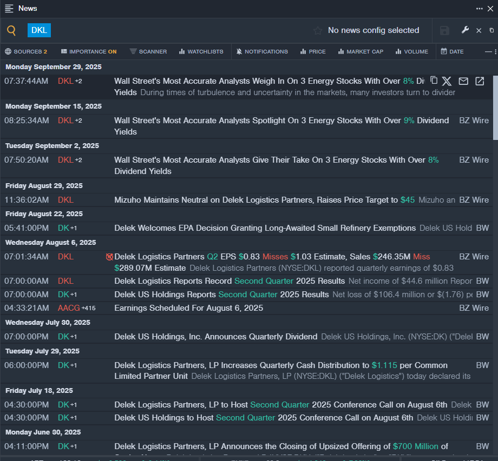The width and height of the screenshot is (498, 461).
Task: Toggle the Scanner filter
Action: pos(148,52)
